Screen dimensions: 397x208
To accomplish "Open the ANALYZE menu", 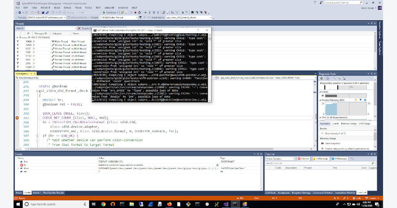I will pyautogui.click(x=109, y=8).
